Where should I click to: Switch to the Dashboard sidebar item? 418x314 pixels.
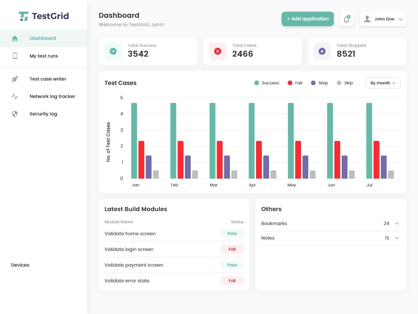[42, 38]
